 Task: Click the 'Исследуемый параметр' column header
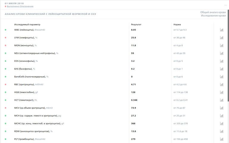pos(27,24)
